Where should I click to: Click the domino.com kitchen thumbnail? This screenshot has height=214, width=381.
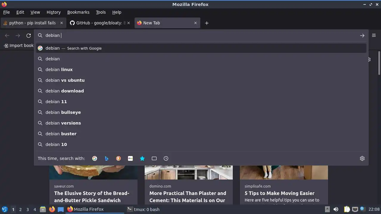(x=189, y=172)
